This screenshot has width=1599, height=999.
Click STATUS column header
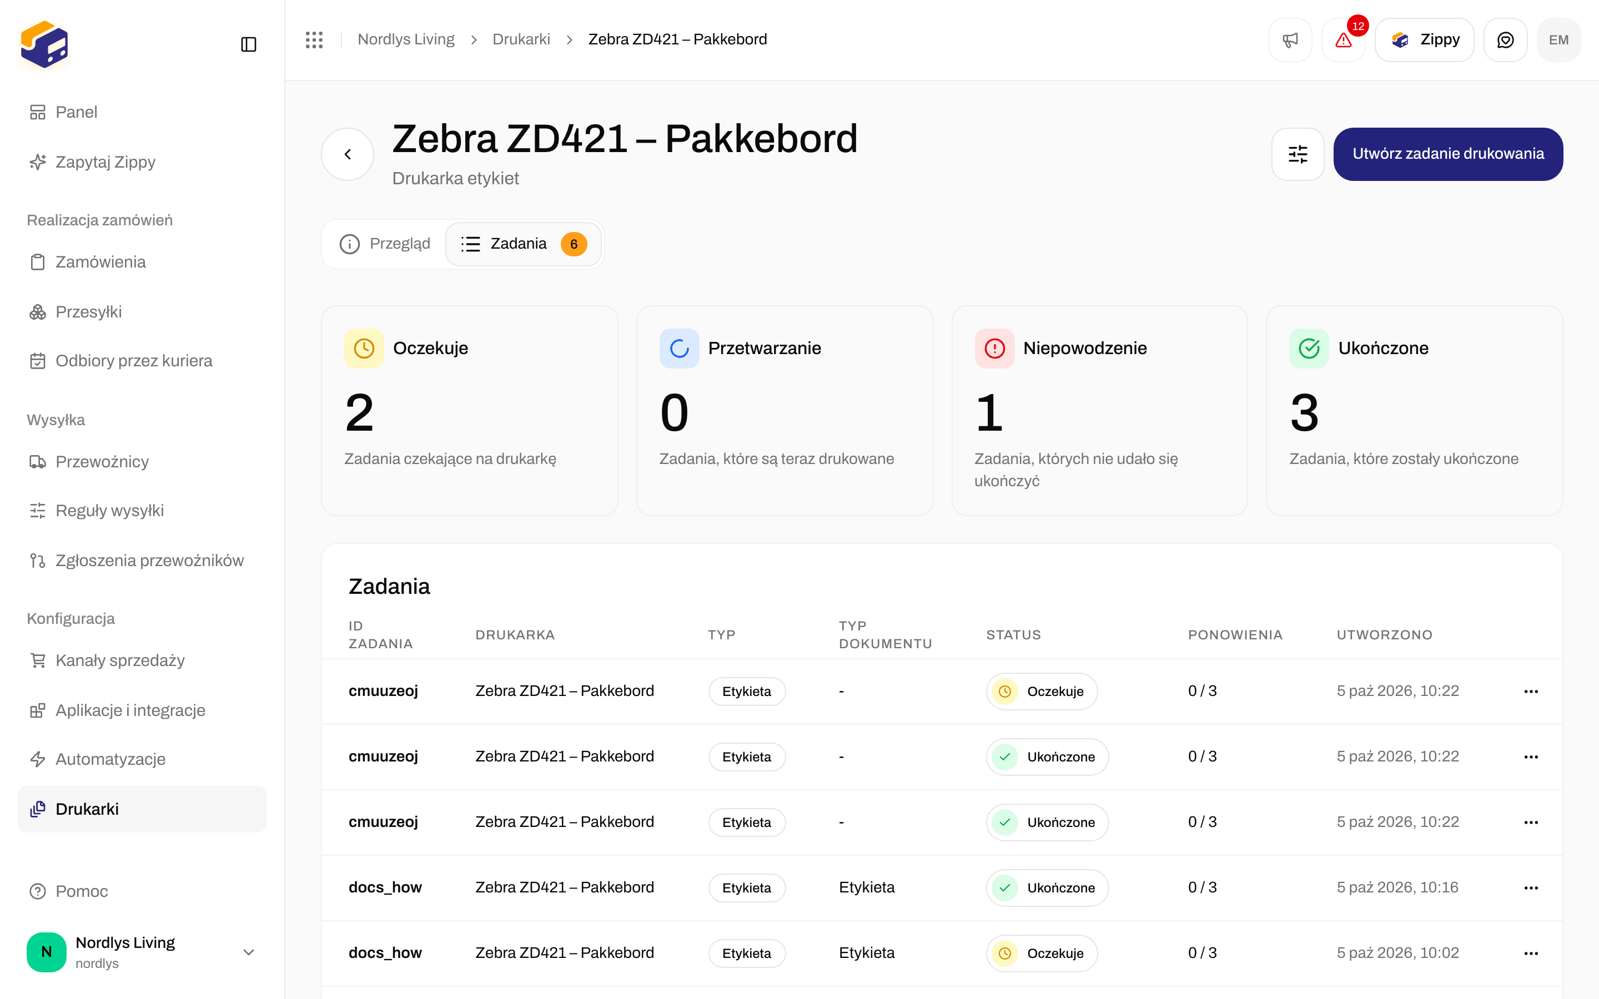[x=1014, y=635]
